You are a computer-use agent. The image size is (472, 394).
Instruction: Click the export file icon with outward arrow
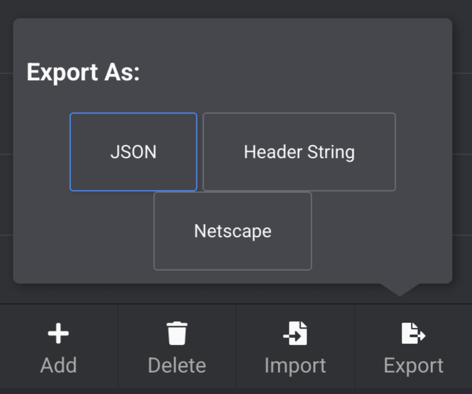(x=413, y=333)
